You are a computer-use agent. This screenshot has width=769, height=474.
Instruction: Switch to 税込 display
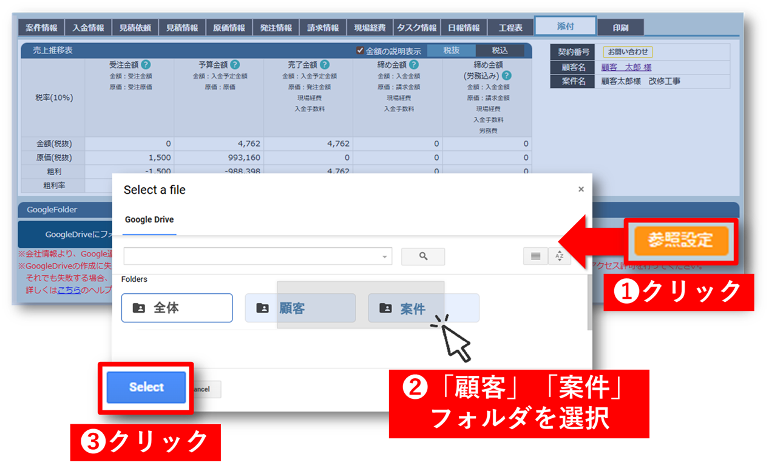[x=500, y=51]
